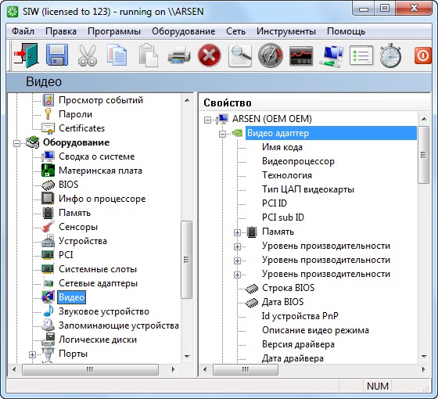Viewport: 438px width, 399px height.
Task: Select the Видео адаптер row
Action: click(331, 133)
